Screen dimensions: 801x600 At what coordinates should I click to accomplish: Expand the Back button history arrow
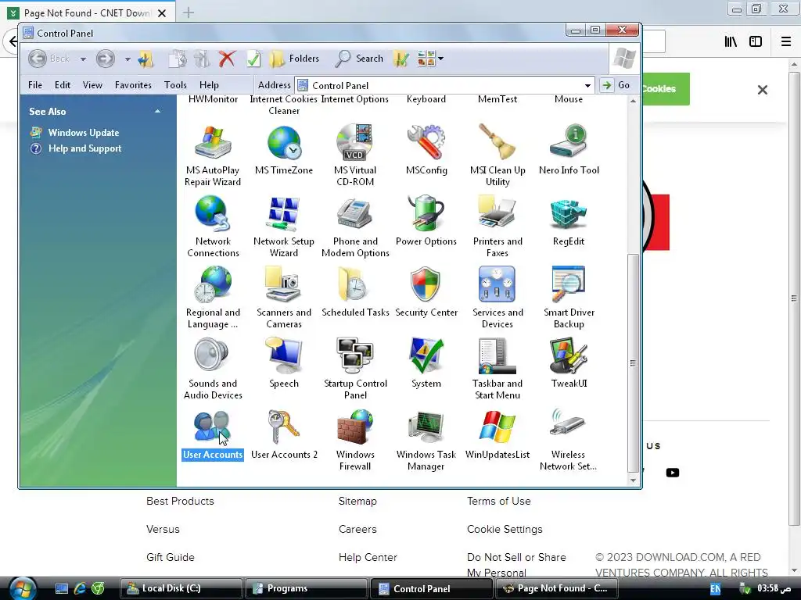(83, 59)
